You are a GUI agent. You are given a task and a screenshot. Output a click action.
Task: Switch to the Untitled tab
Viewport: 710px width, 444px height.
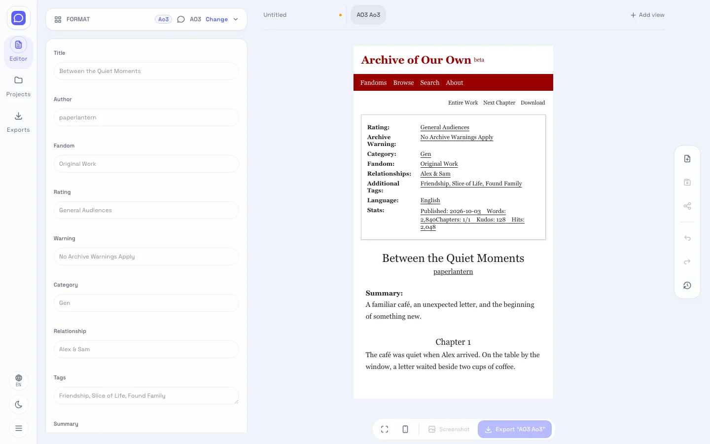coord(275,15)
